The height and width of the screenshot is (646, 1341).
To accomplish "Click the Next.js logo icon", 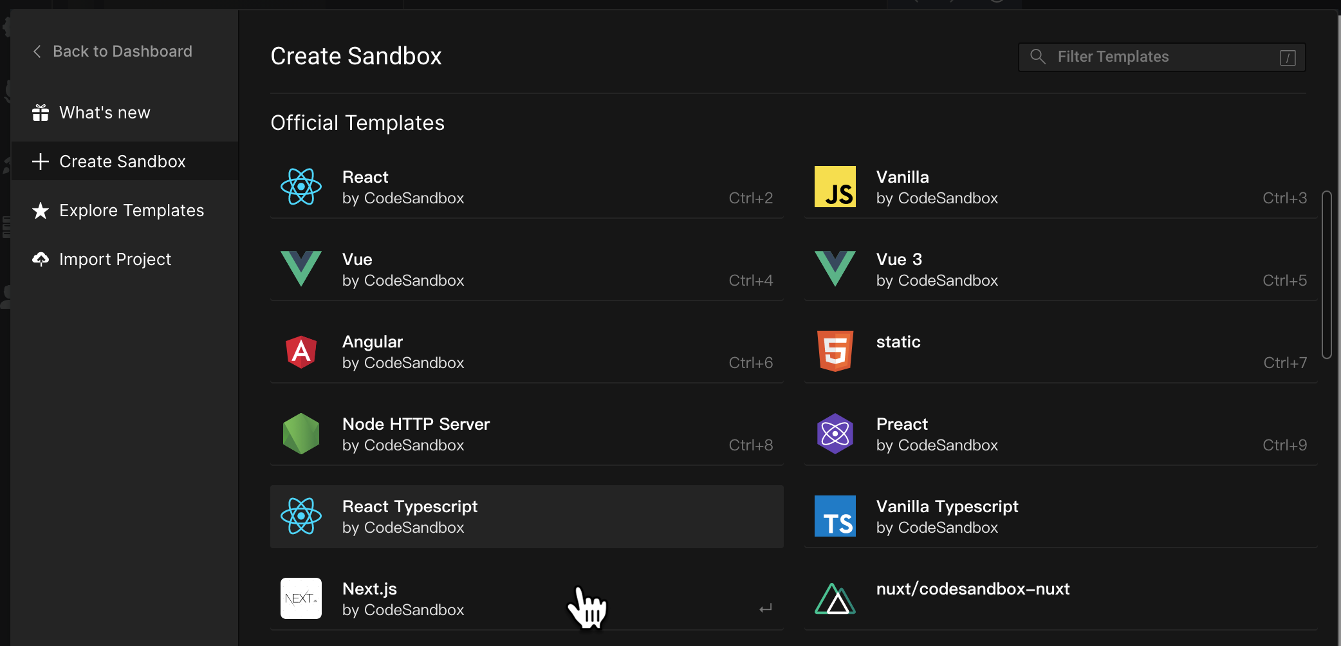I will click(301, 598).
